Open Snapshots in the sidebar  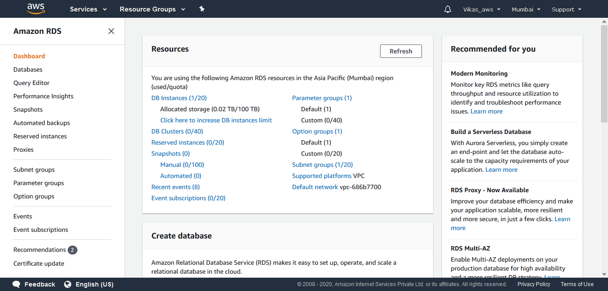coord(28,109)
